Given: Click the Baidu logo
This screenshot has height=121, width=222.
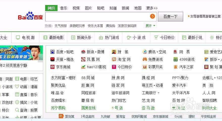Looking at the screenshot, I should 30,16.
